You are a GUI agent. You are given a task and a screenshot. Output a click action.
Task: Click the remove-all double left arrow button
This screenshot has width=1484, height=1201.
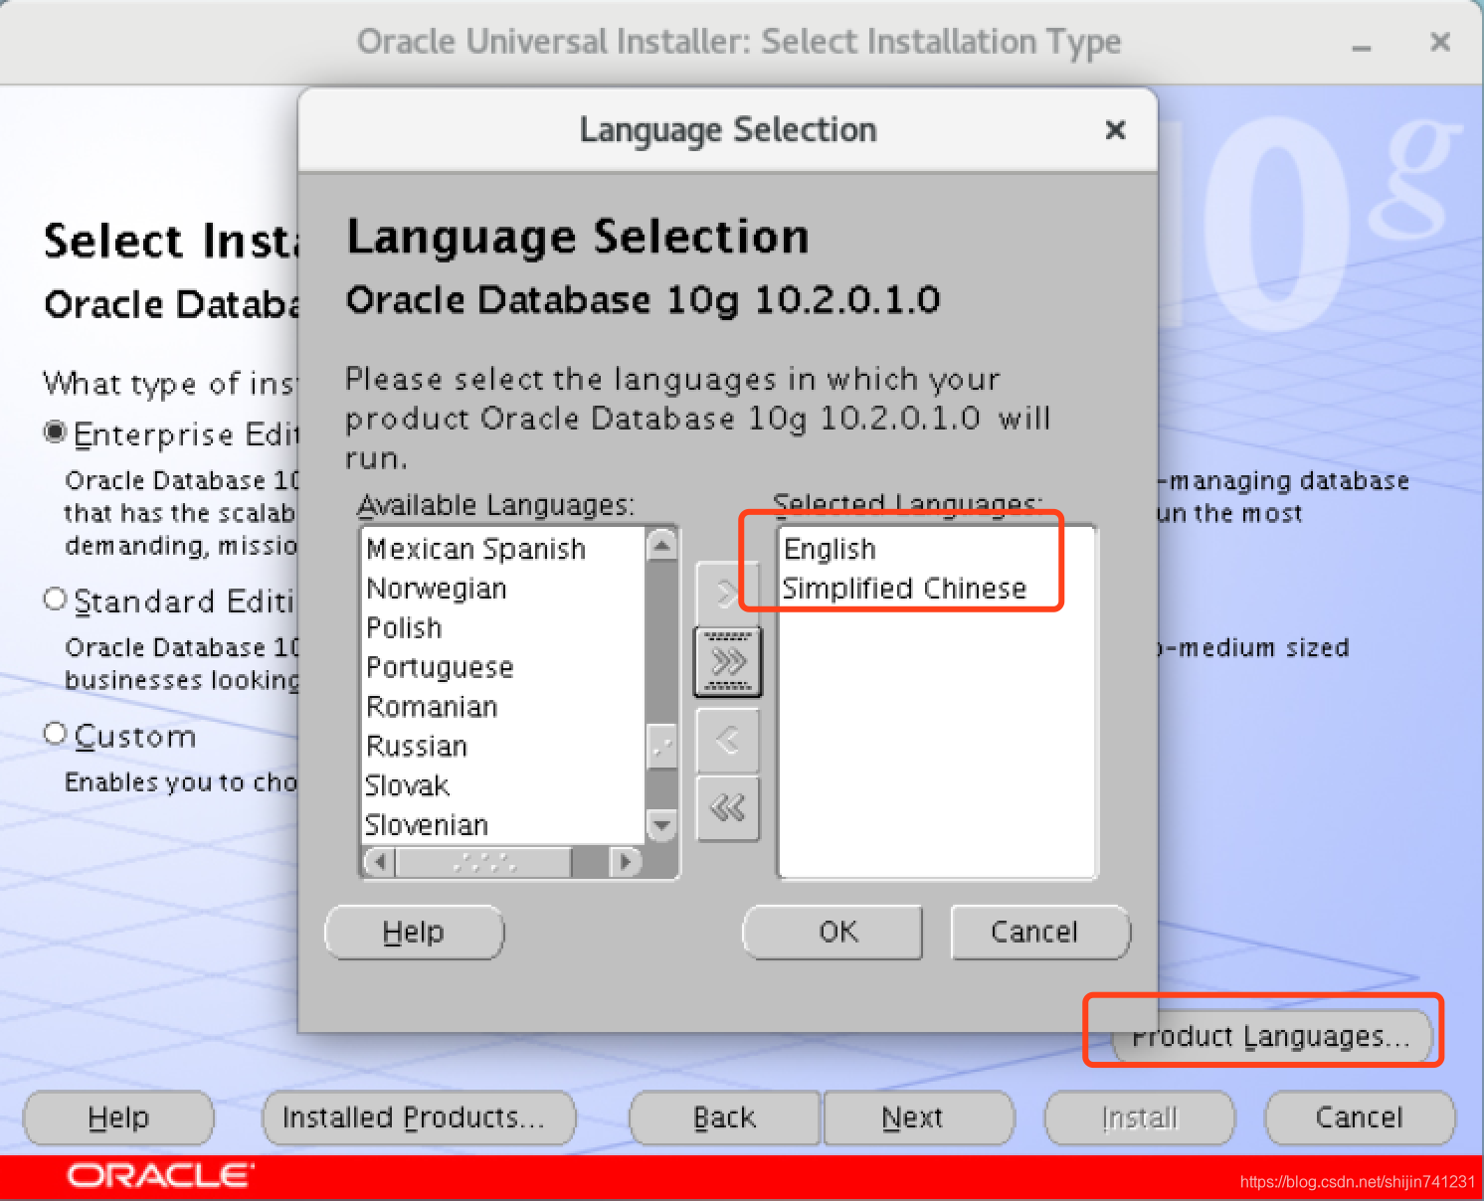point(727,808)
